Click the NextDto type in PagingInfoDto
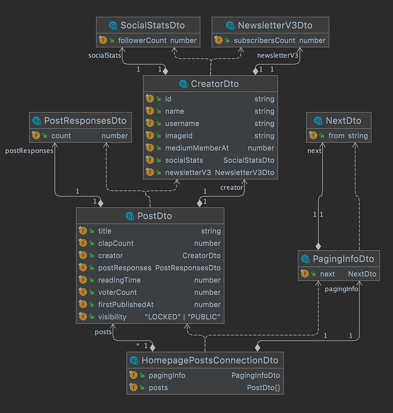393x413 pixels. coord(362,274)
